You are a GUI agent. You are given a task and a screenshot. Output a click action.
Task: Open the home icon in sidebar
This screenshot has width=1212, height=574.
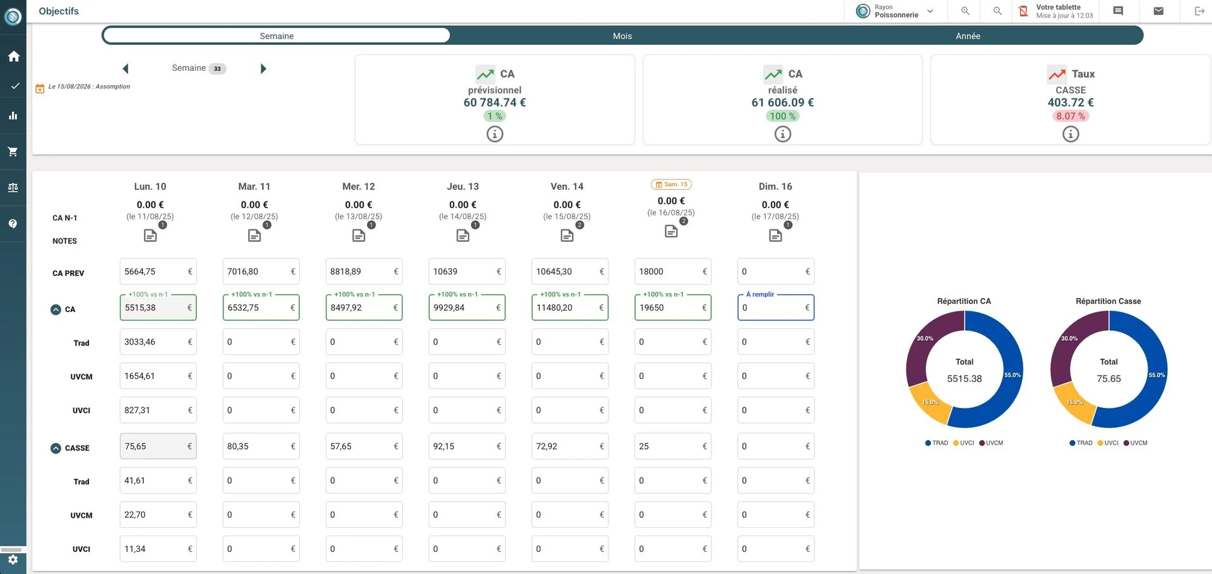(13, 56)
